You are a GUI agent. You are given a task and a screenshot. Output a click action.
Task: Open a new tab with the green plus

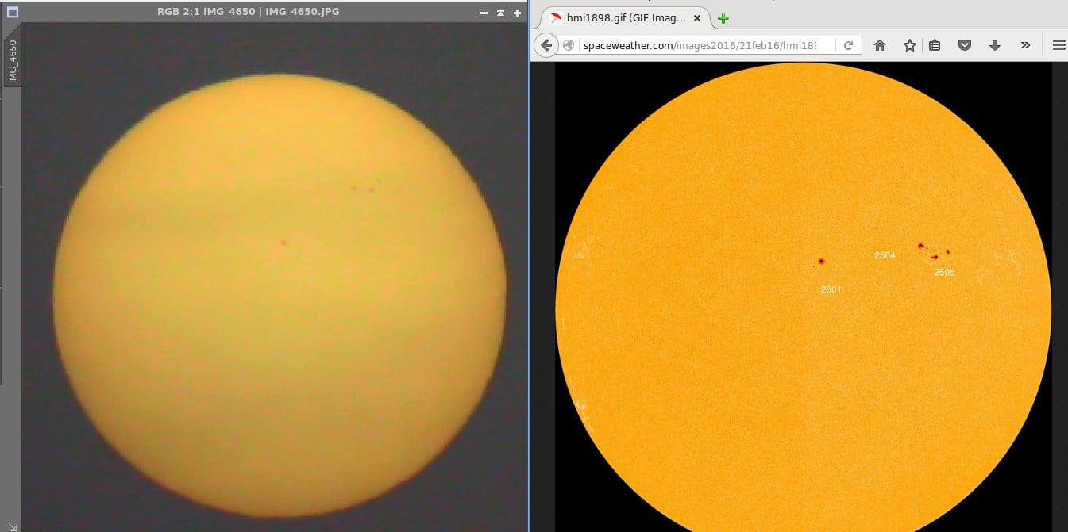(723, 18)
